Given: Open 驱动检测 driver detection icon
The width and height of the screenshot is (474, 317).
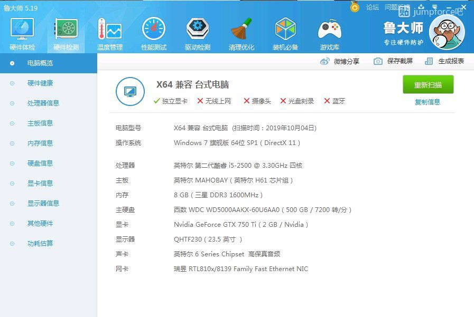Looking at the screenshot, I should 198,29.
